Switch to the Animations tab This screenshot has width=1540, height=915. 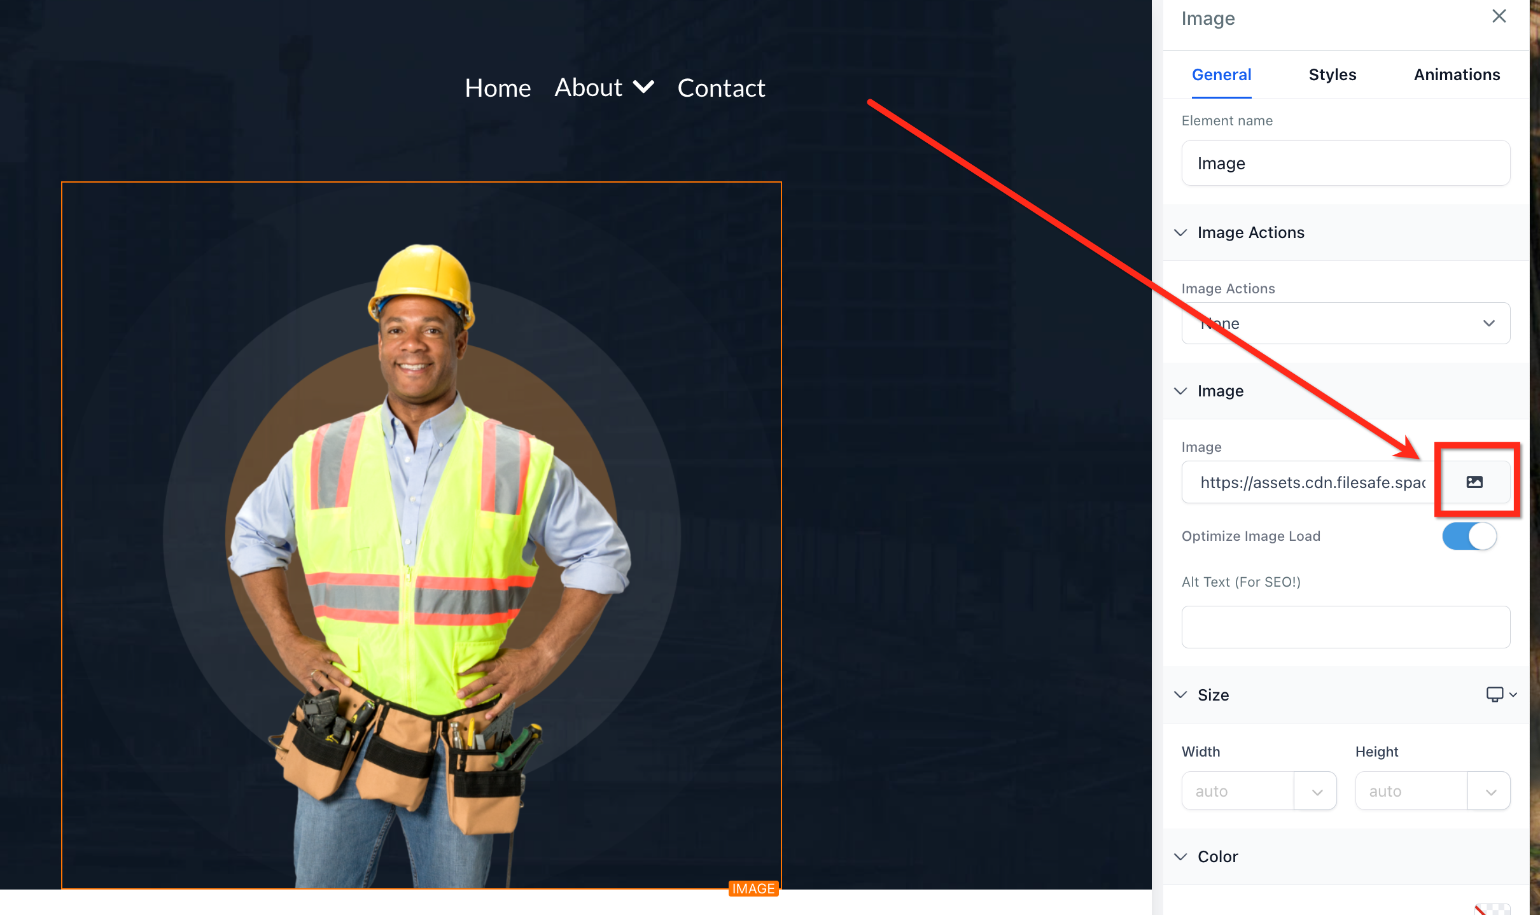(1456, 74)
